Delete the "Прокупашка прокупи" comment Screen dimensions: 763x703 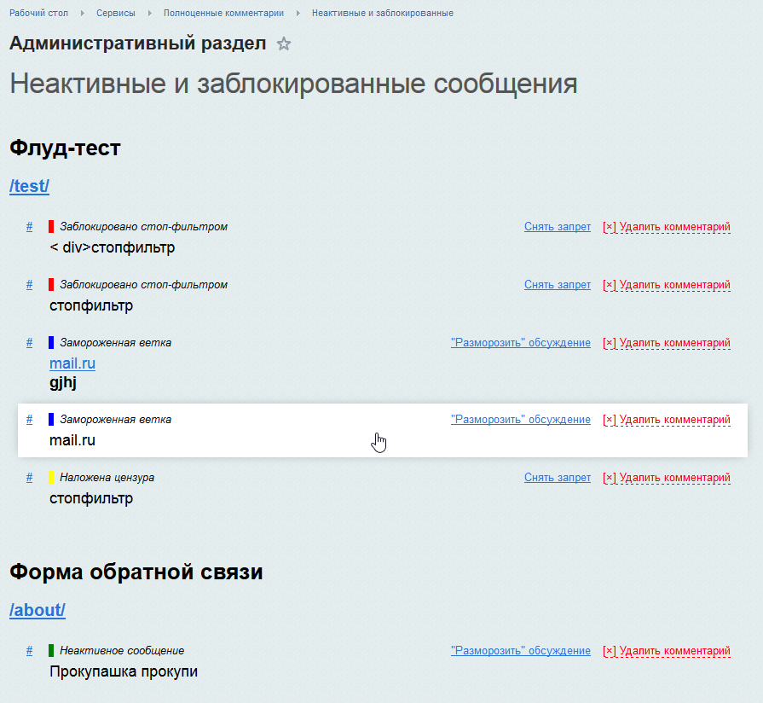[666, 651]
